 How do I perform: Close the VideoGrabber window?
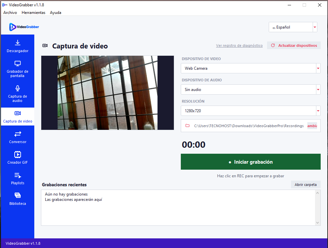pyautogui.click(x=320, y=5)
